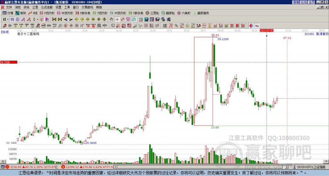Click the horizontal scrollbar right arrow
Image resolution: width=329 pixels, height=176 pixels.
click(x=287, y=167)
